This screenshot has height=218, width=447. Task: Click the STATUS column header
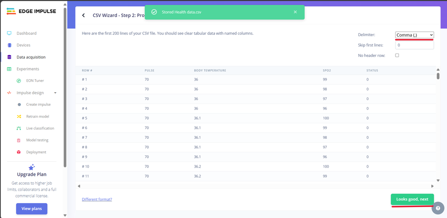point(372,70)
